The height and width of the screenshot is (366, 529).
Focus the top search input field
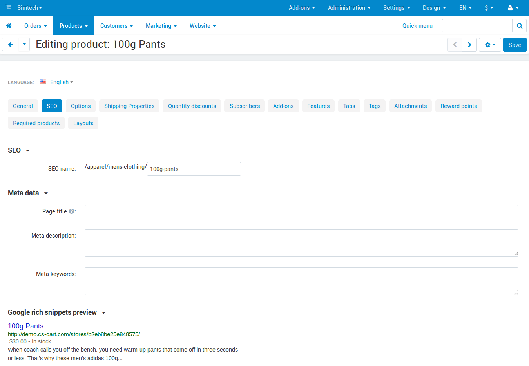coord(477,26)
